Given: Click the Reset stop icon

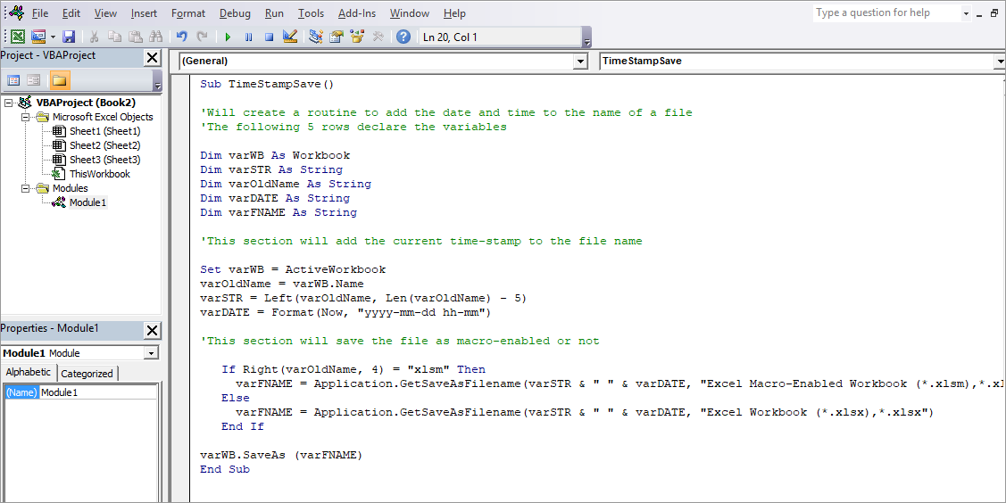Looking at the screenshot, I should (x=269, y=37).
